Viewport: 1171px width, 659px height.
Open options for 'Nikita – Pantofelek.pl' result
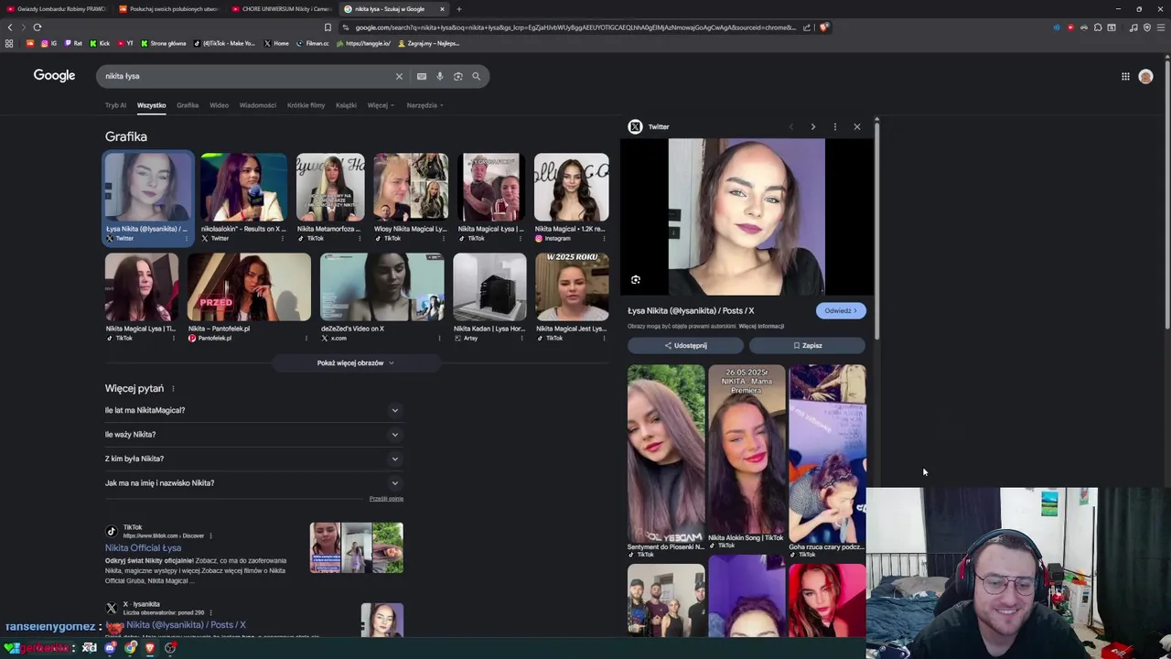(x=306, y=338)
